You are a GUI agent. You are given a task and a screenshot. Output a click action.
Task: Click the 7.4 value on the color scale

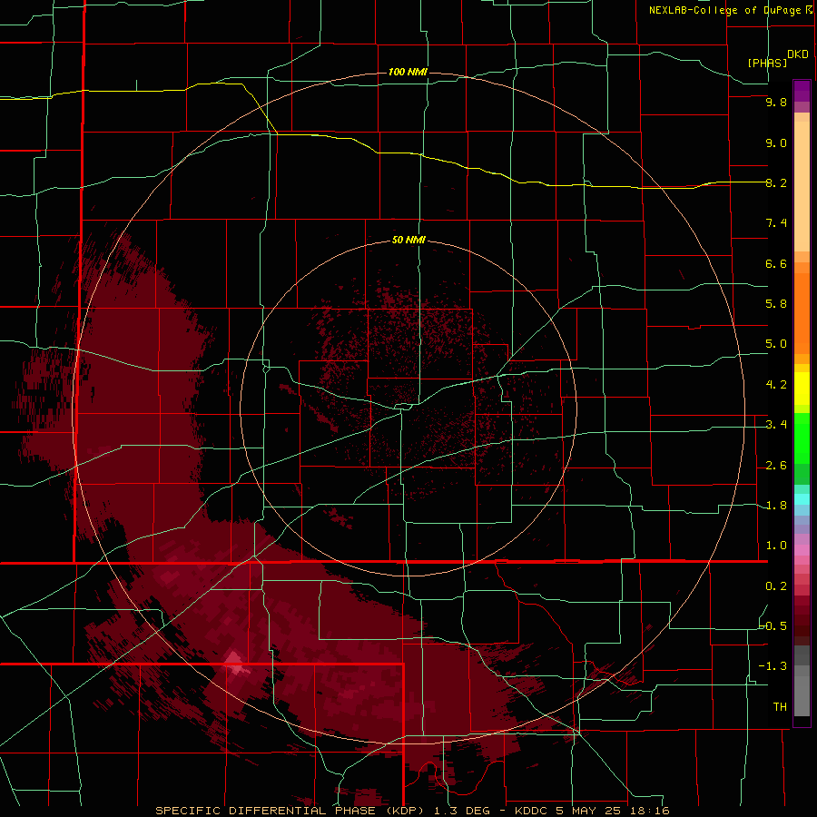pyautogui.click(x=776, y=223)
